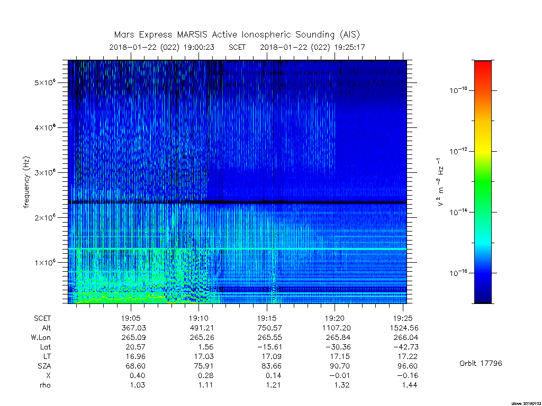Click the local time value 17.09
The width and height of the screenshot is (542, 406).
point(272,356)
